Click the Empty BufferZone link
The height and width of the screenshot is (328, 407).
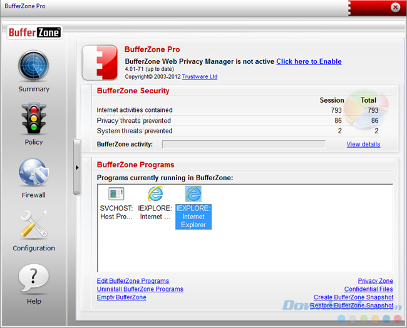coord(121,297)
